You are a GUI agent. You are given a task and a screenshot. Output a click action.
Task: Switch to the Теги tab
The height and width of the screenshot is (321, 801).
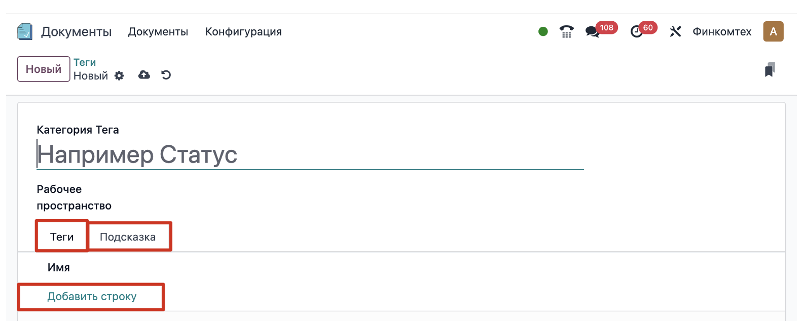pos(62,236)
